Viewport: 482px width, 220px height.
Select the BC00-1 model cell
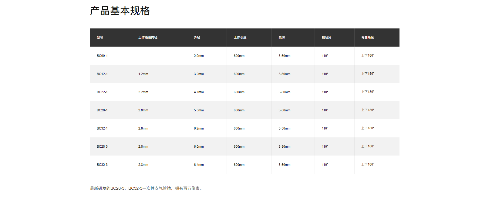point(102,56)
